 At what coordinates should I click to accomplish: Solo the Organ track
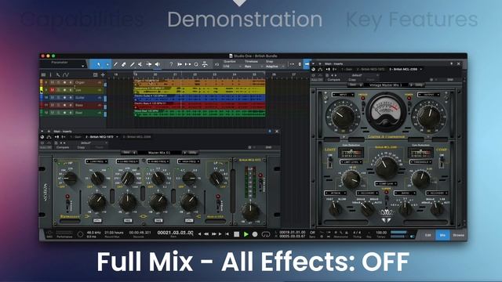(58, 82)
